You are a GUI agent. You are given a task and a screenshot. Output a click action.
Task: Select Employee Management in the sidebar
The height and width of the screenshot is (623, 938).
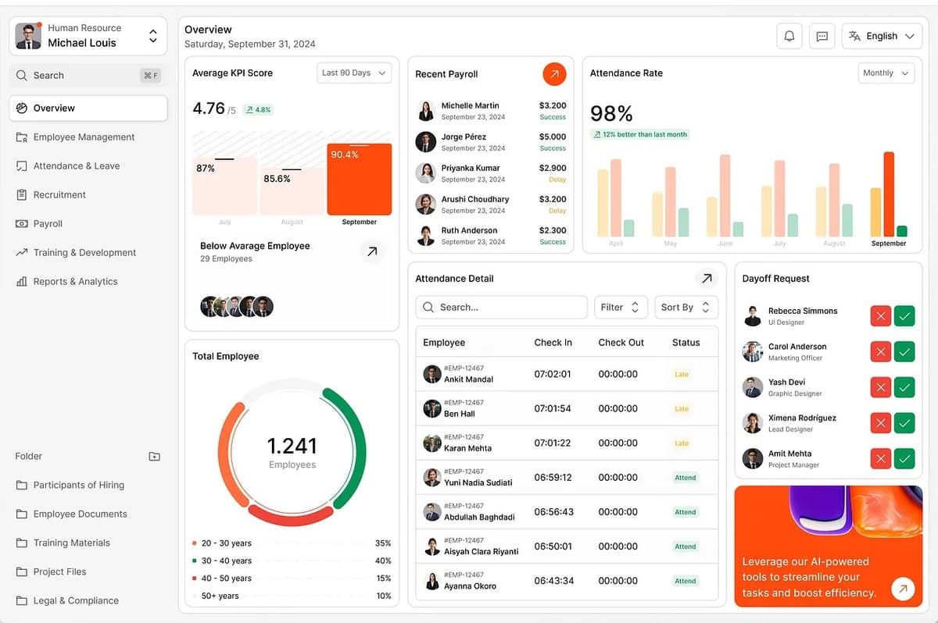pyautogui.click(x=82, y=137)
